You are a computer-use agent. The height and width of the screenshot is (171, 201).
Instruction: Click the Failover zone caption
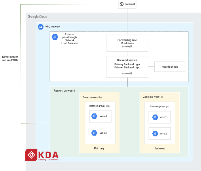tap(160, 148)
